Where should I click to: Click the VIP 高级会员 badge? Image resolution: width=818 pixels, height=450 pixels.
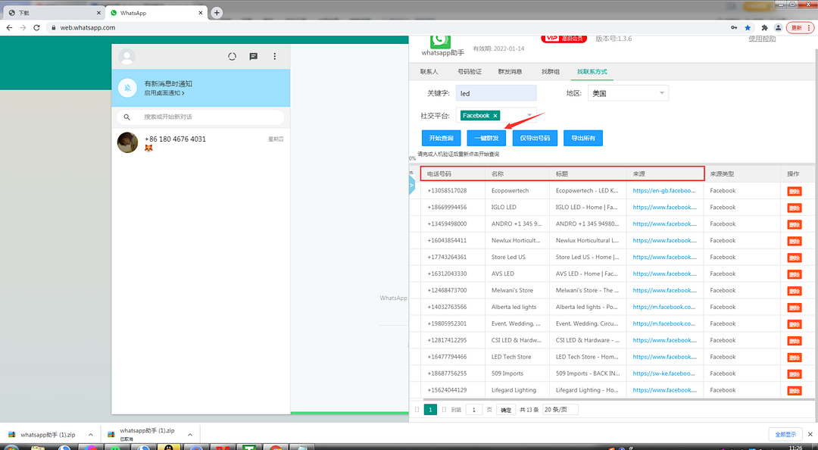point(564,39)
